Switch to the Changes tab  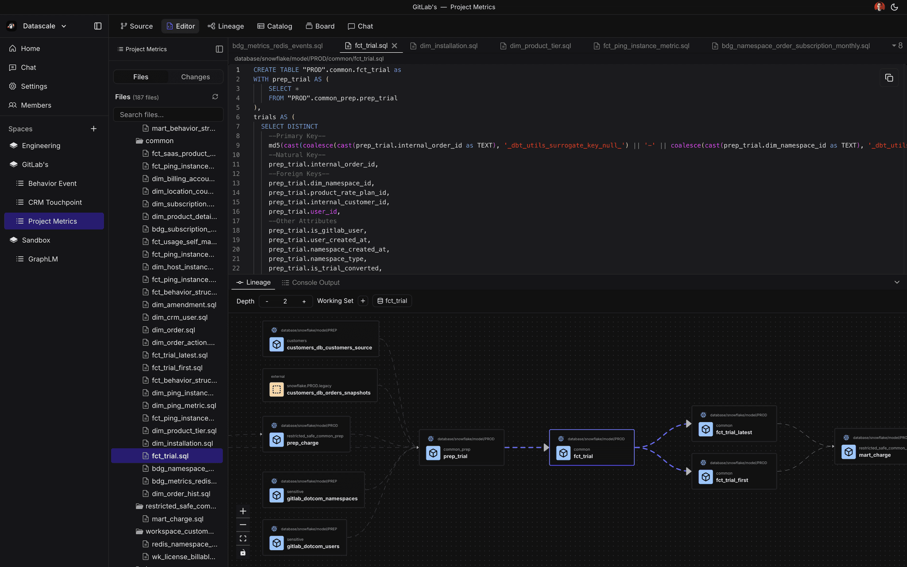tap(195, 77)
